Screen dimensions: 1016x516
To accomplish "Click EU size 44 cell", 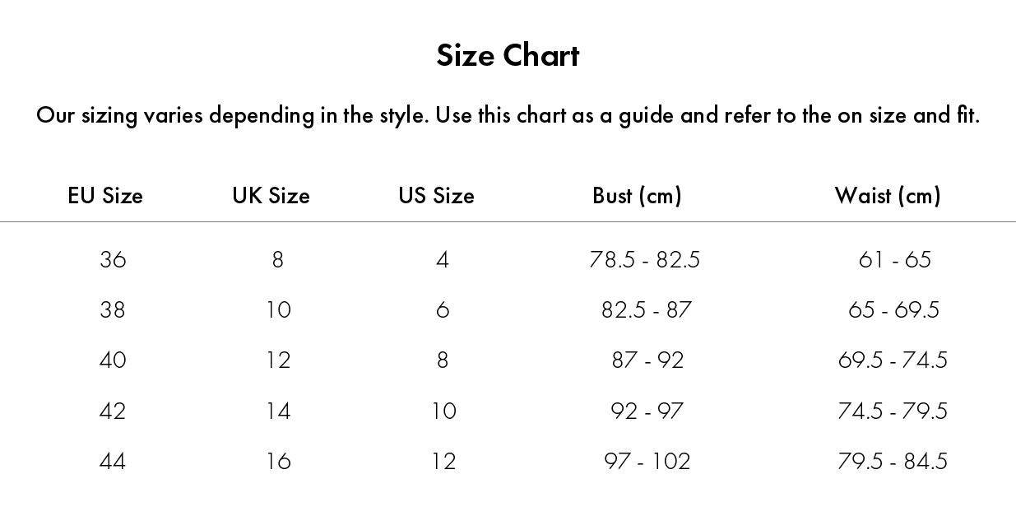I will (113, 461).
